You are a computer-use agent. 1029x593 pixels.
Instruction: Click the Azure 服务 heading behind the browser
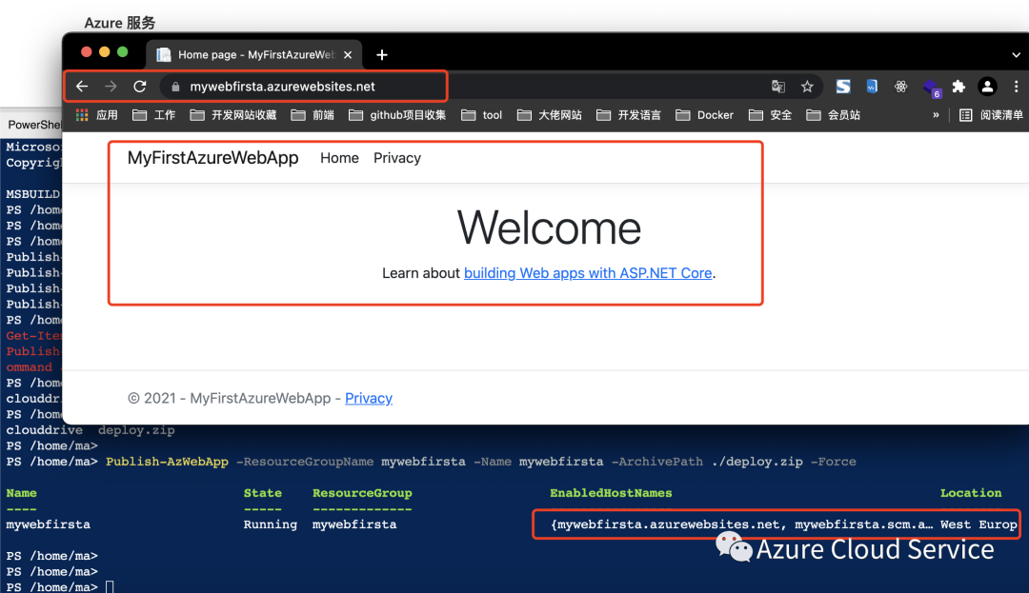coord(119,23)
